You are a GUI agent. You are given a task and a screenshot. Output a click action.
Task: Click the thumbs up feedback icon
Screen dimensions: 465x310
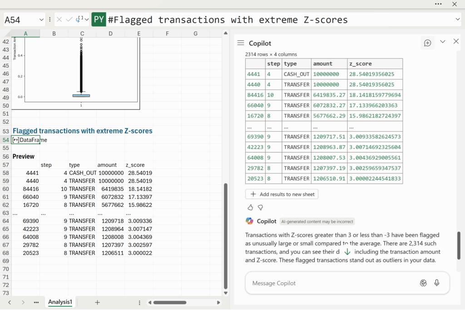[x=250, y=207]
